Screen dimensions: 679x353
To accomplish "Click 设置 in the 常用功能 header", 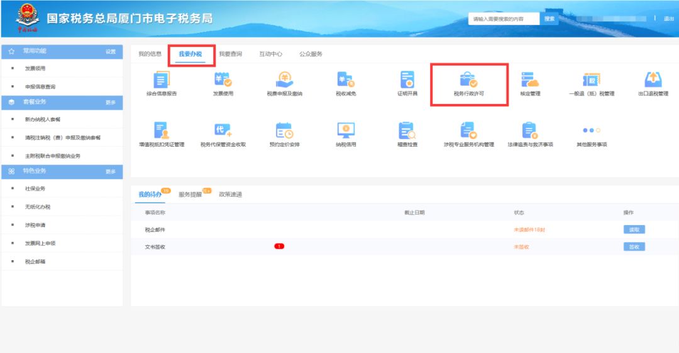I will [x=111, y=51].
